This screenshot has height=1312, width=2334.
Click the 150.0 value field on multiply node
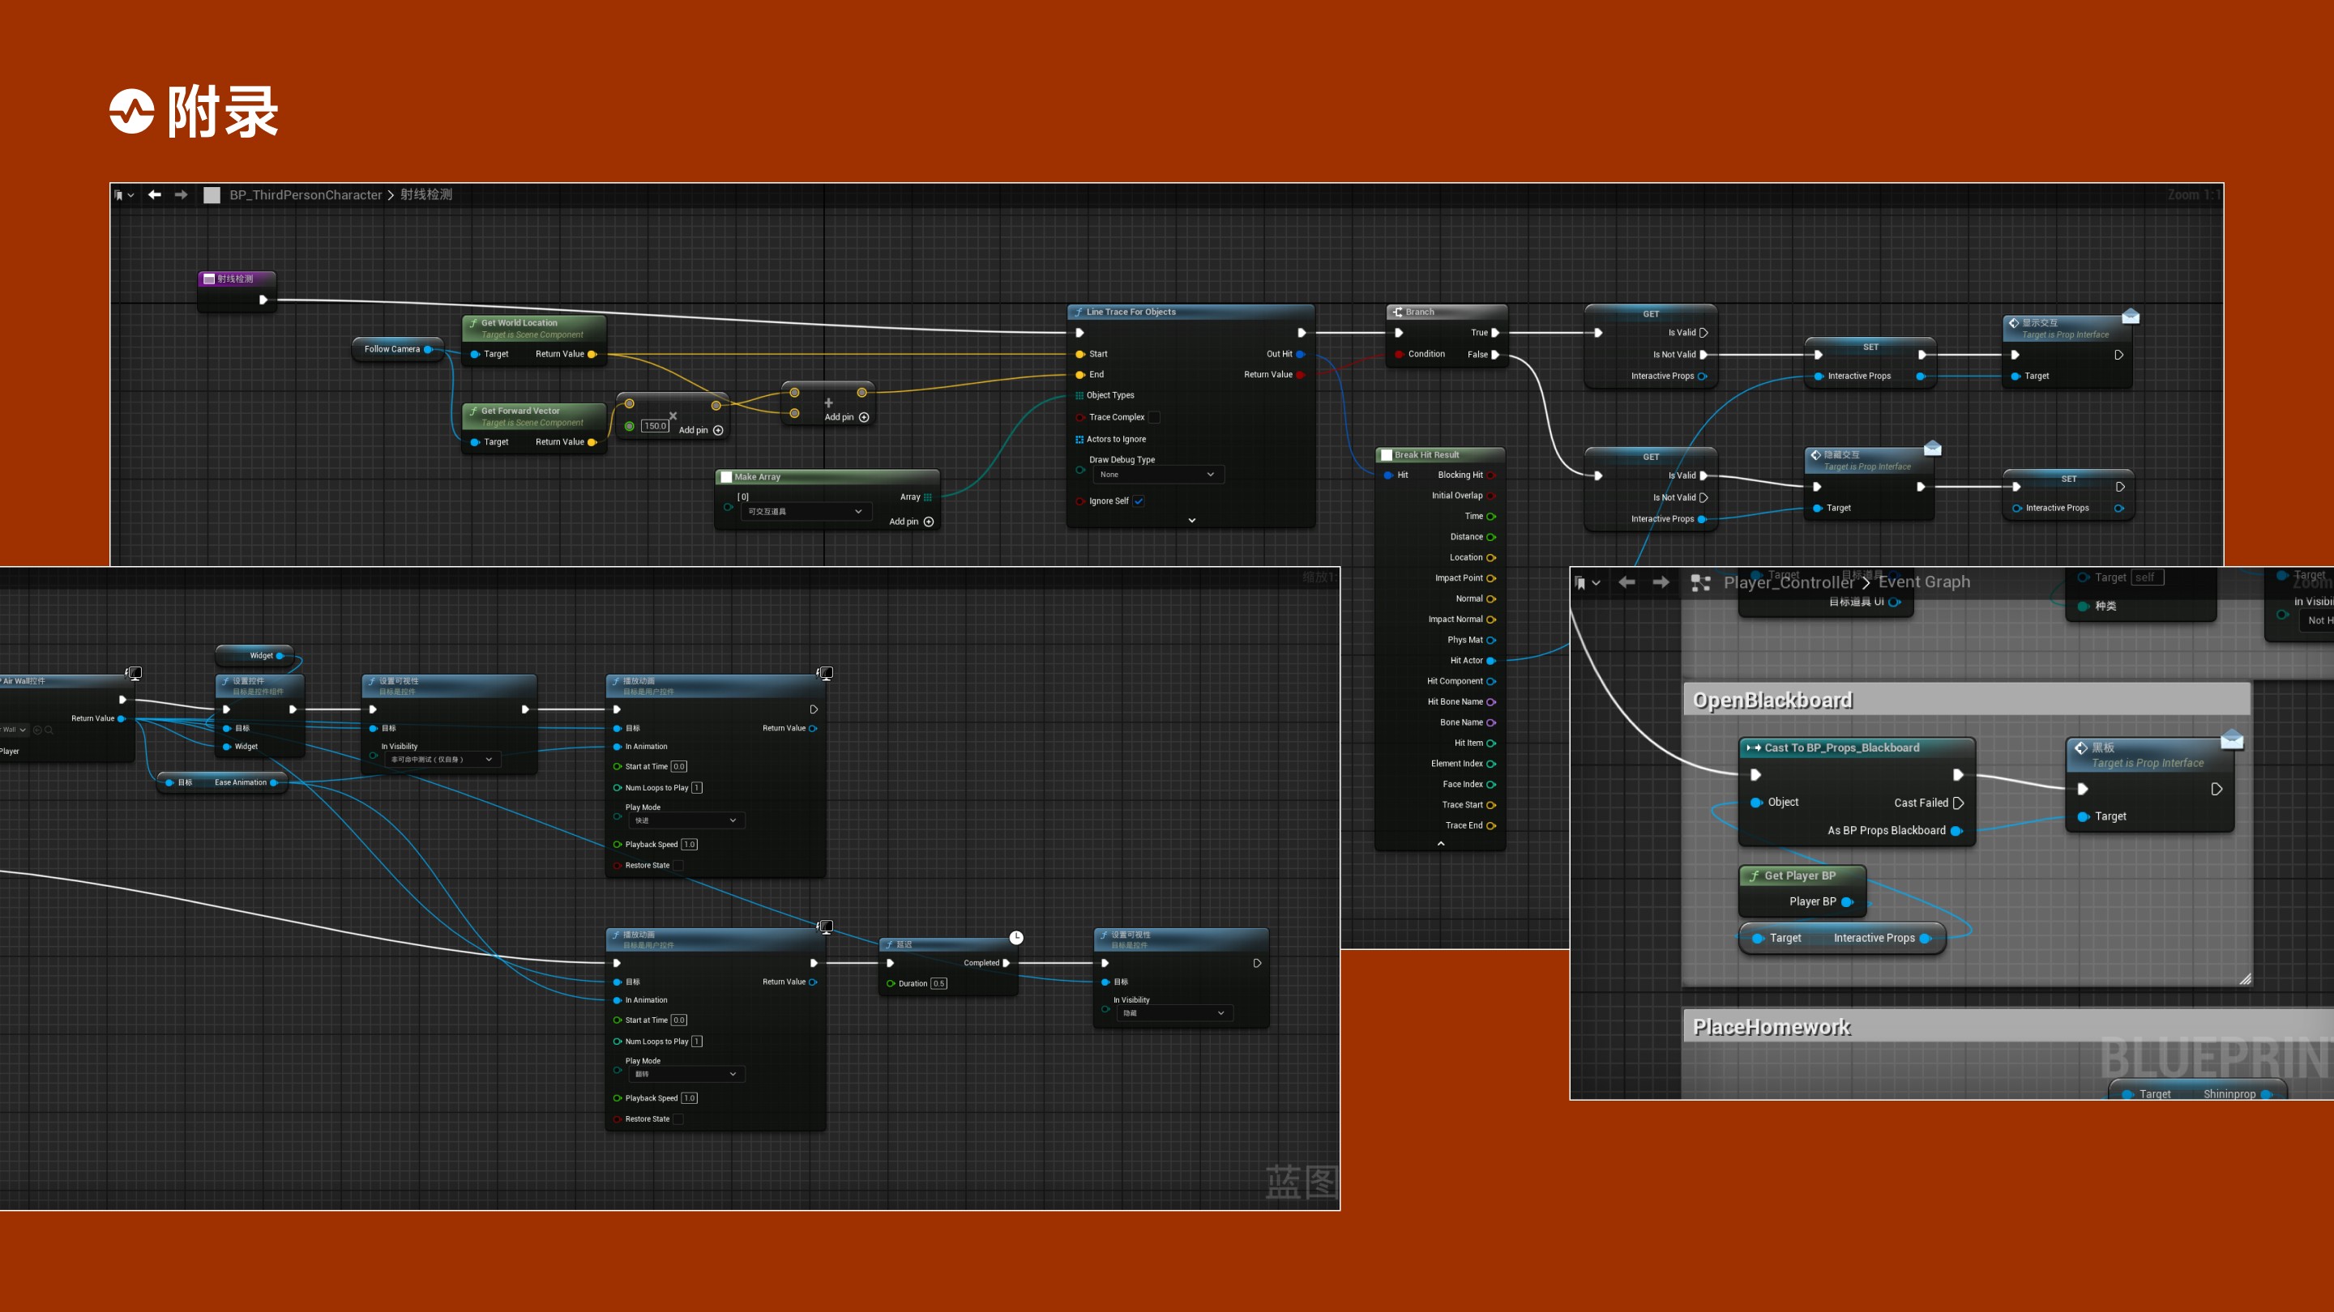[655, 425]
